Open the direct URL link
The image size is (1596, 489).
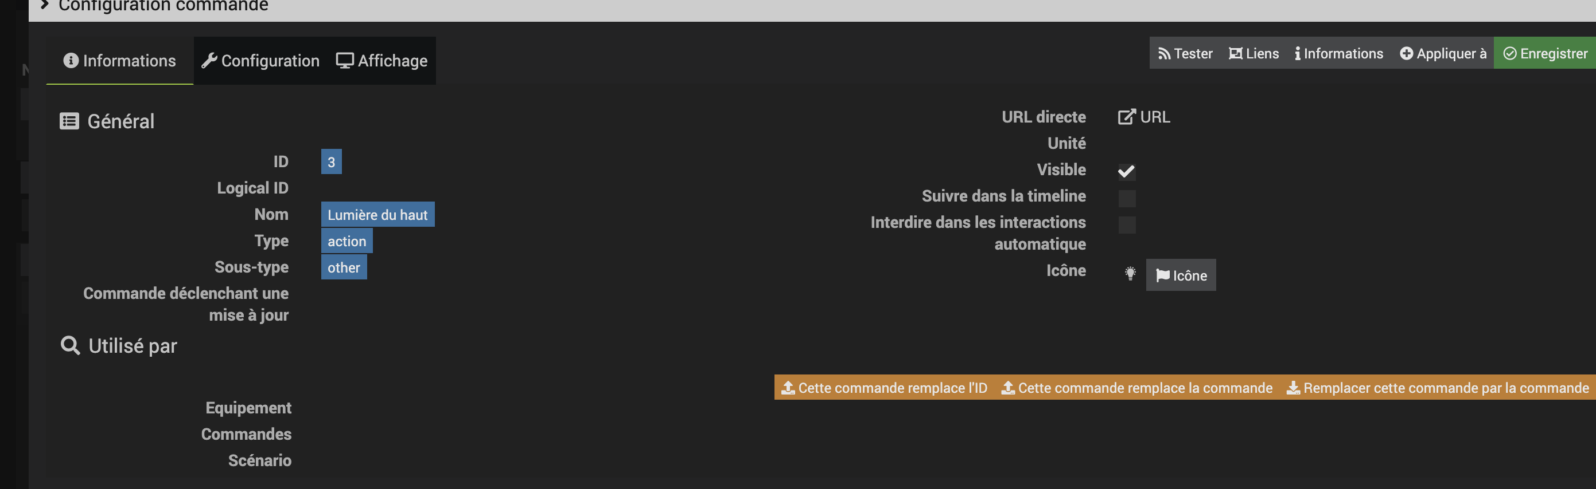(x=1144, y=117)
